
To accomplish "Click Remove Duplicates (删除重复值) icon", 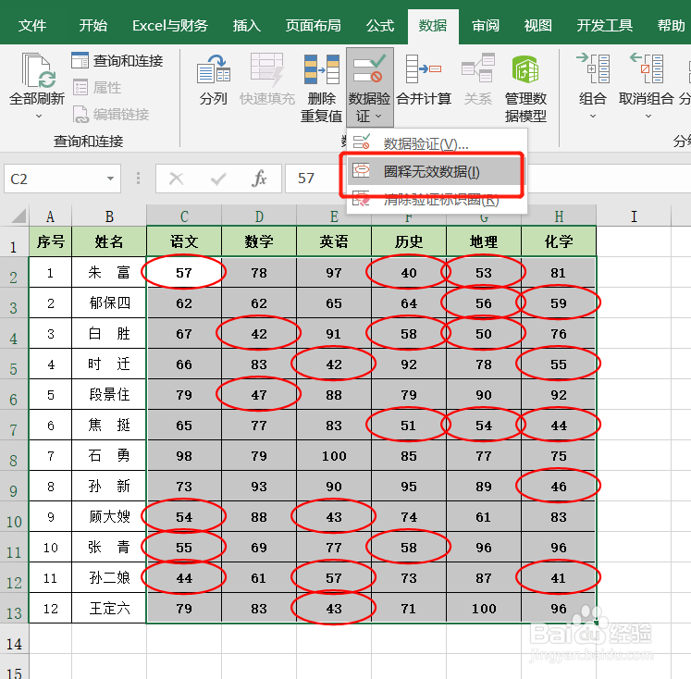I will click(321, 69).
